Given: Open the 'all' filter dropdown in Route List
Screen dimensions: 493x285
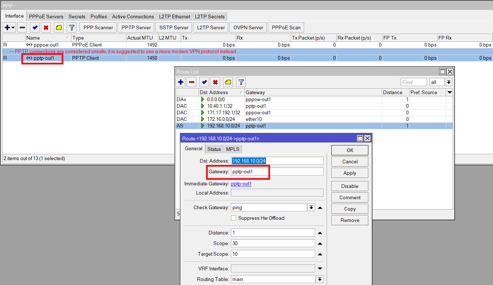Looking at the screenshot, I should 449,82.
